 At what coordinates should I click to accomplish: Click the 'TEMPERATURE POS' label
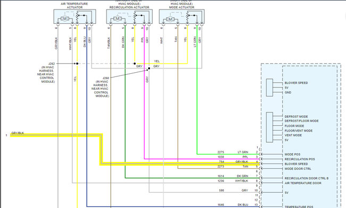299,207
